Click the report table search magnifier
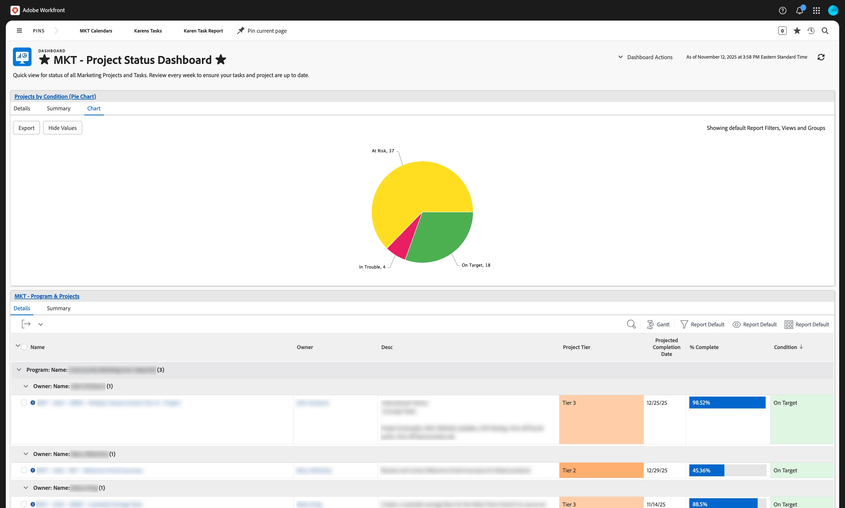The width and height of the screenshot is (845, 508). [x=631, y=324]
